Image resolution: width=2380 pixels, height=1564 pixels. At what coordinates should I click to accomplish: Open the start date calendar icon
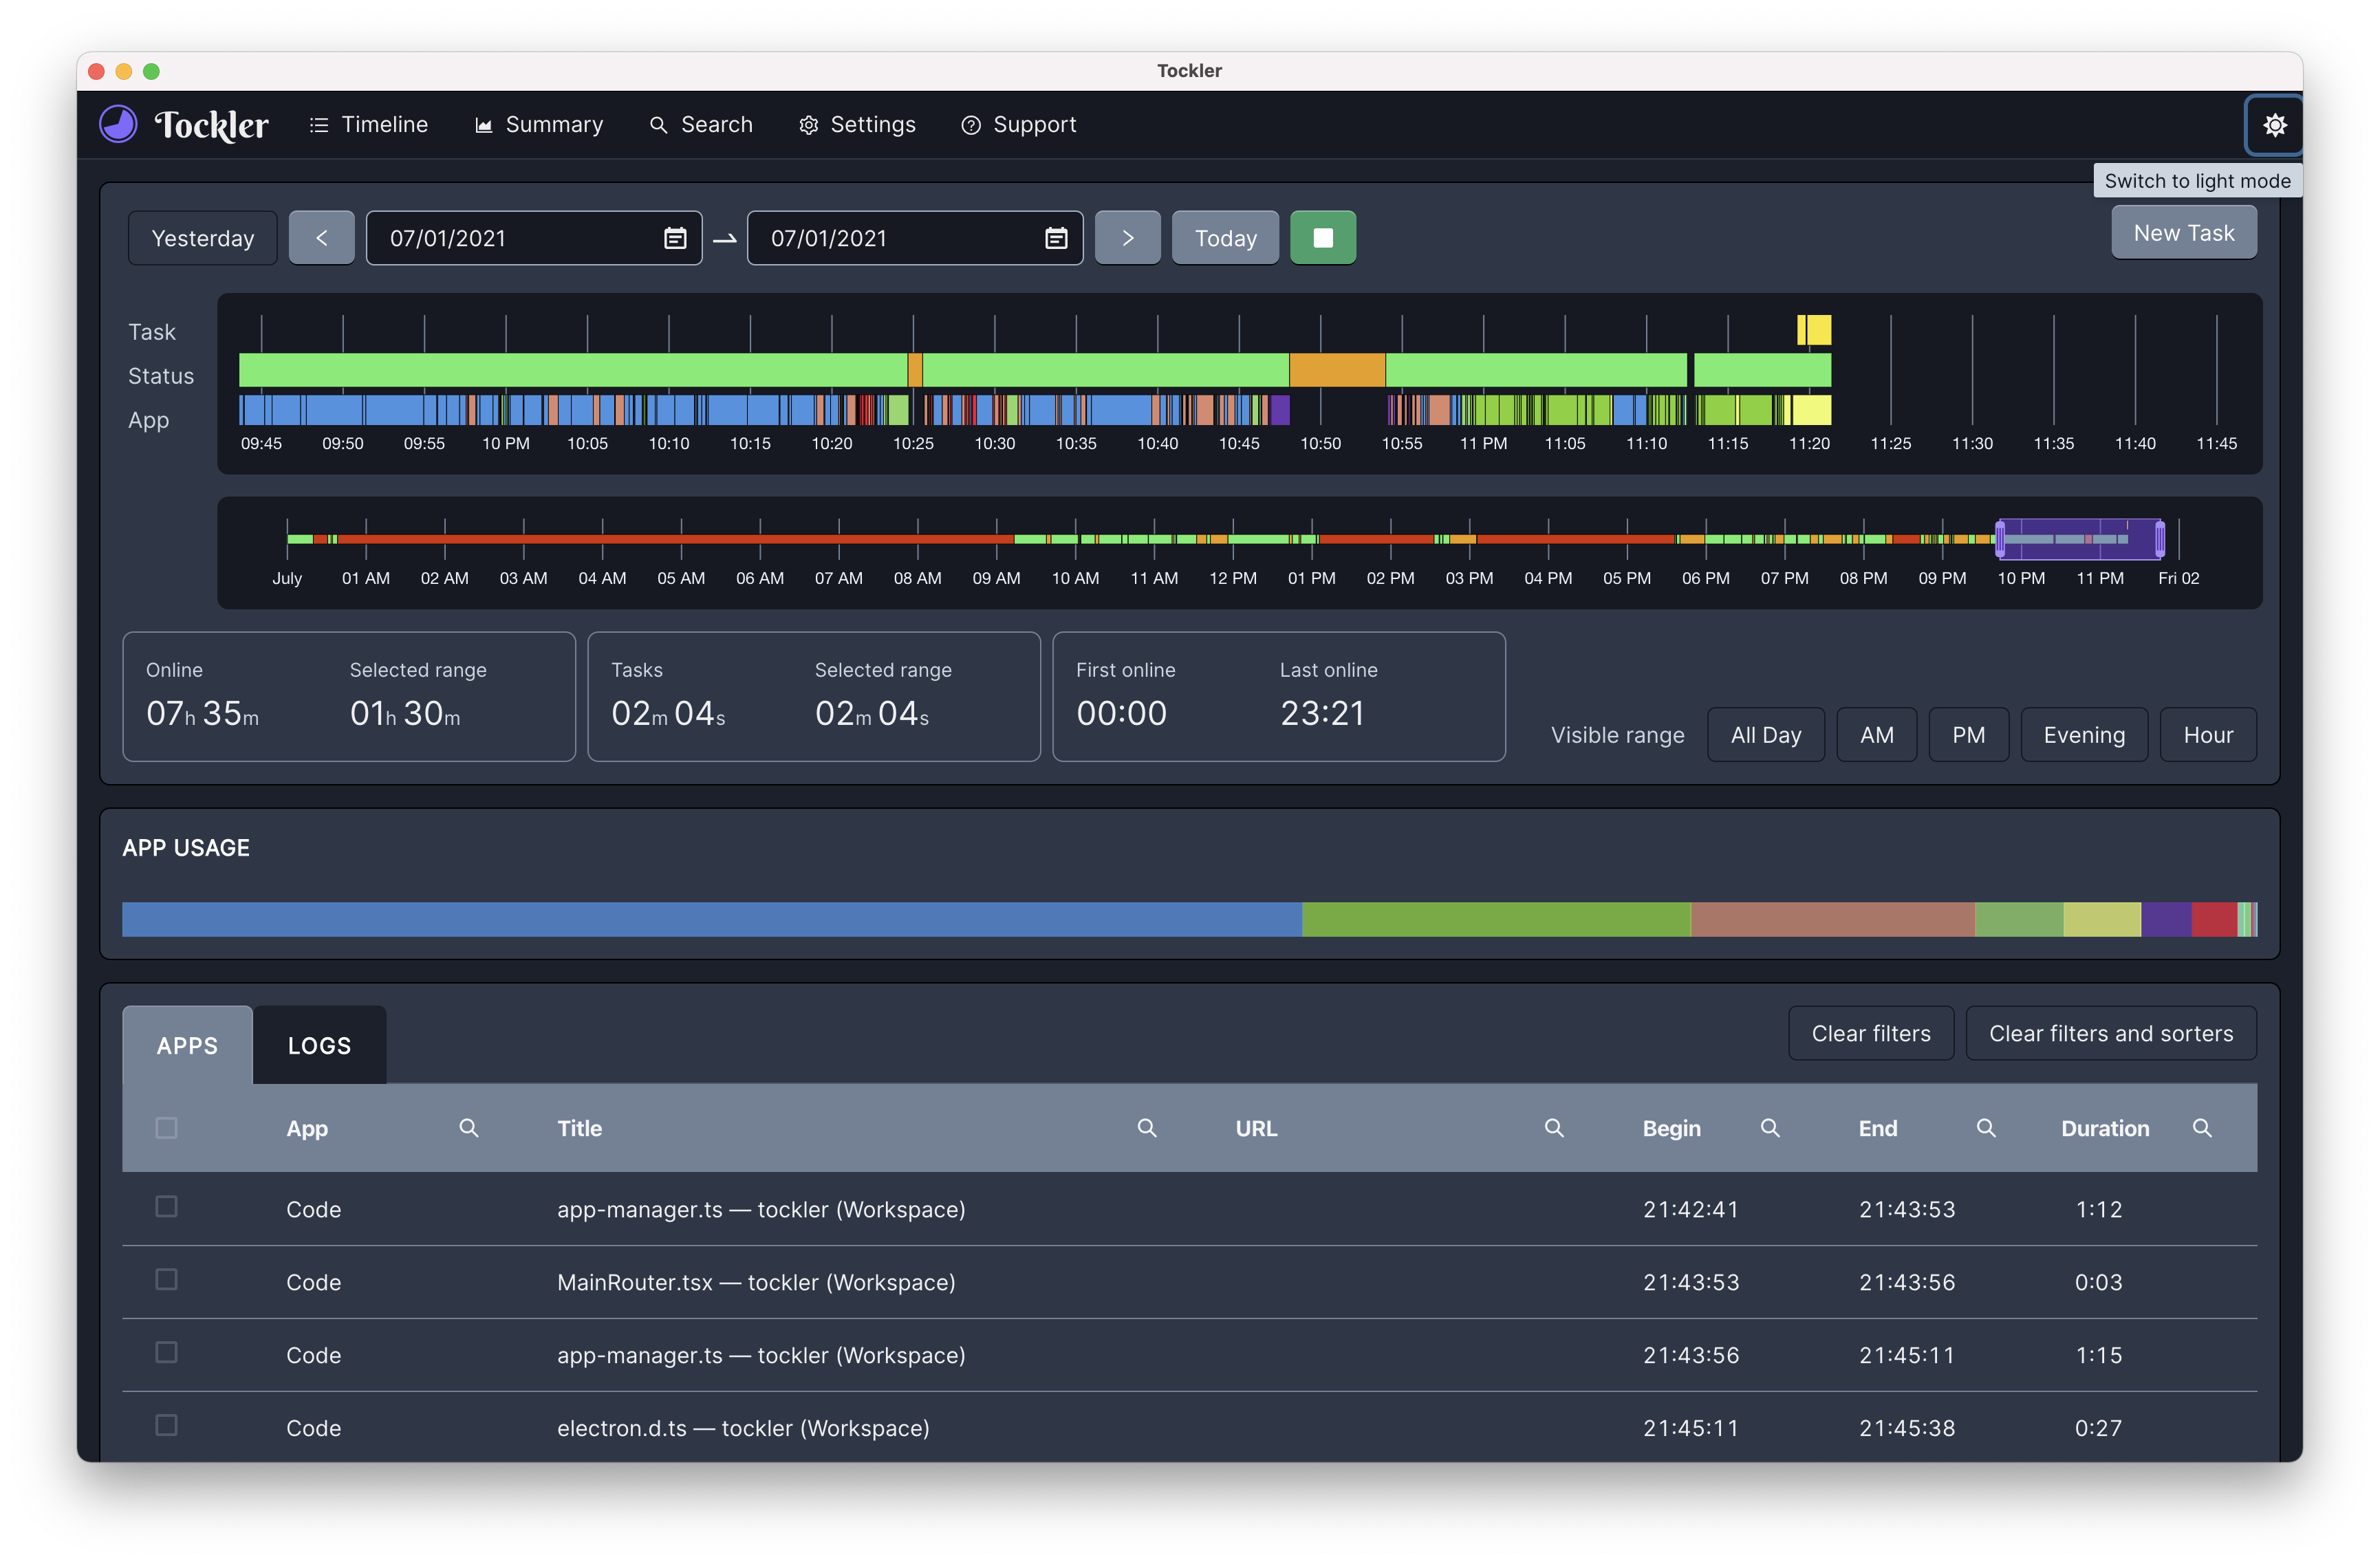point(675,238)
